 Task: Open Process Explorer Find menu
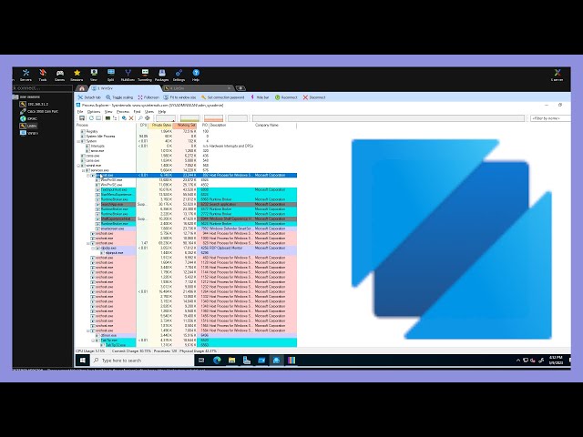(x=138, y=111)
